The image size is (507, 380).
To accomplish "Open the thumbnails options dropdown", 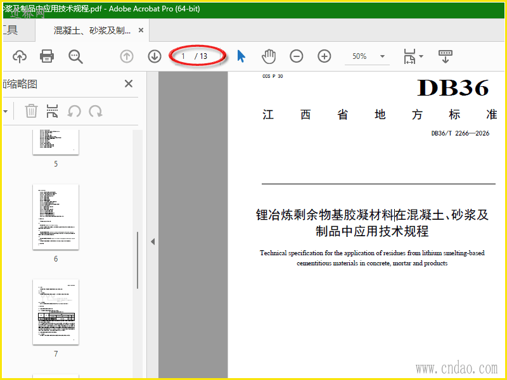I will 6,111.
